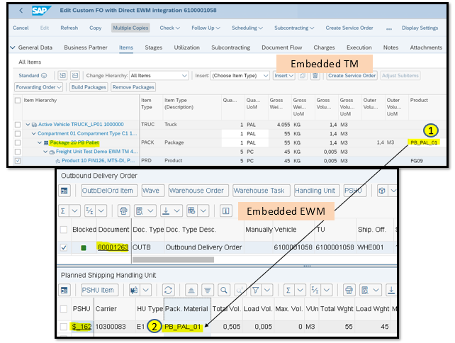
Task: Open document link 80001263
Action: click(x=113, y=248)
